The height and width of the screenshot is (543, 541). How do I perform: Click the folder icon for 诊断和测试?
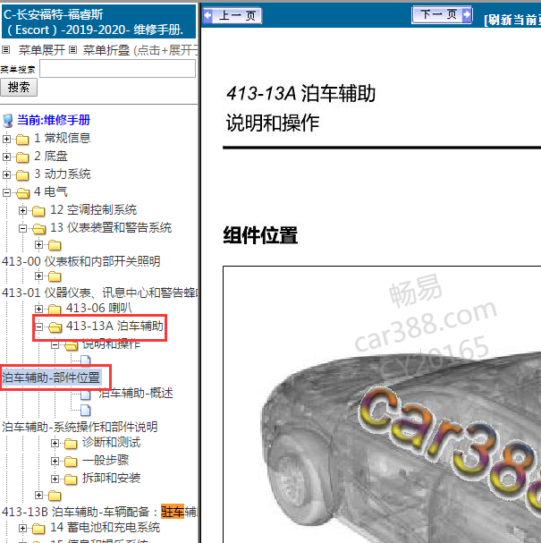pyautogui.click(x=71, y=444)
